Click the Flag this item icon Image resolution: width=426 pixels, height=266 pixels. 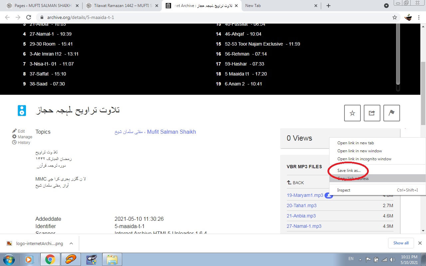pos(391,113)
